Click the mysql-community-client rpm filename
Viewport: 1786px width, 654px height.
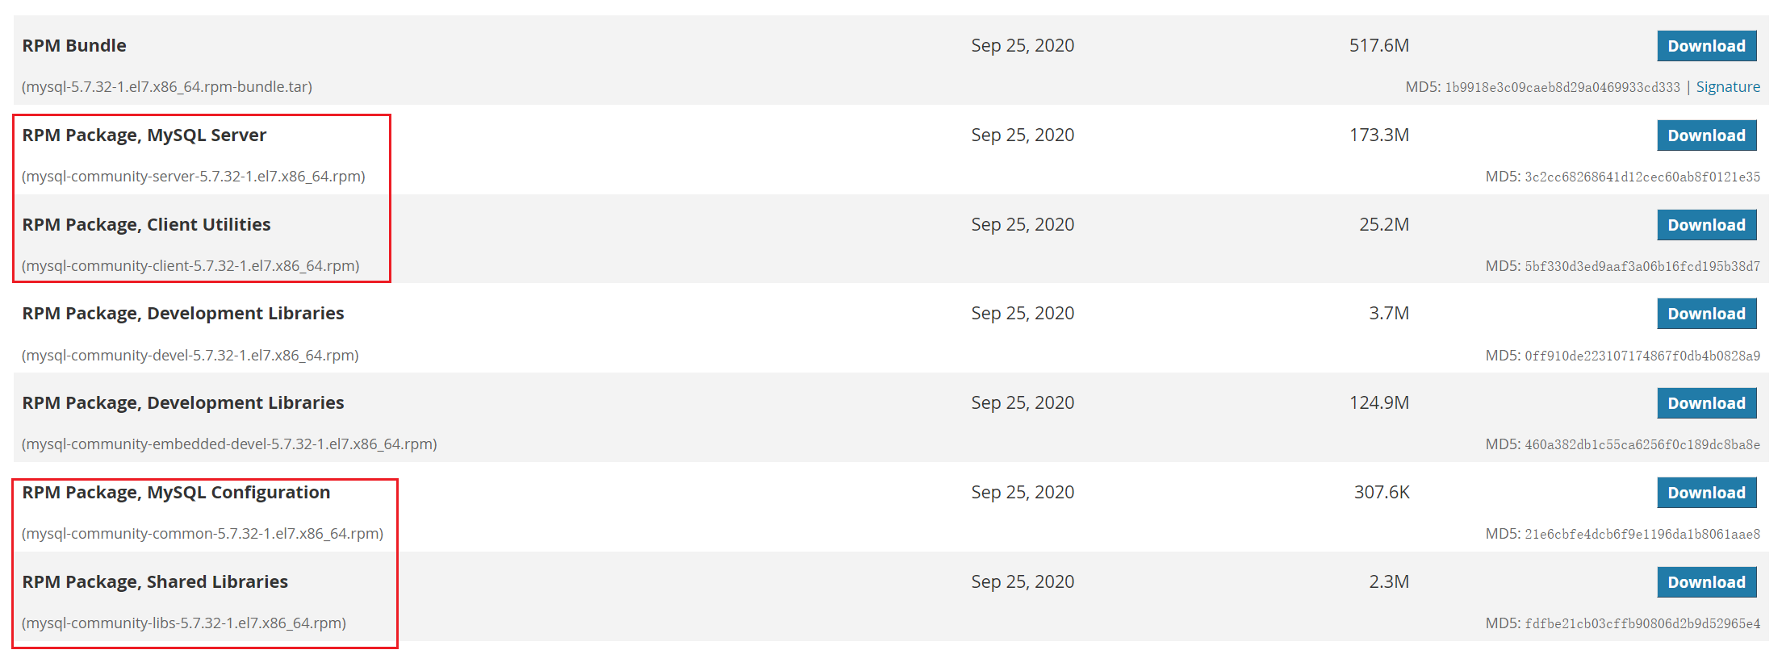(x=190, y=266)
